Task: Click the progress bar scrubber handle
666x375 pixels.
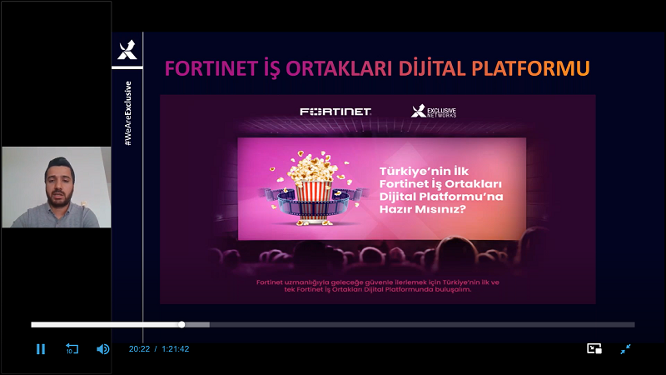Action: [181, 324]
